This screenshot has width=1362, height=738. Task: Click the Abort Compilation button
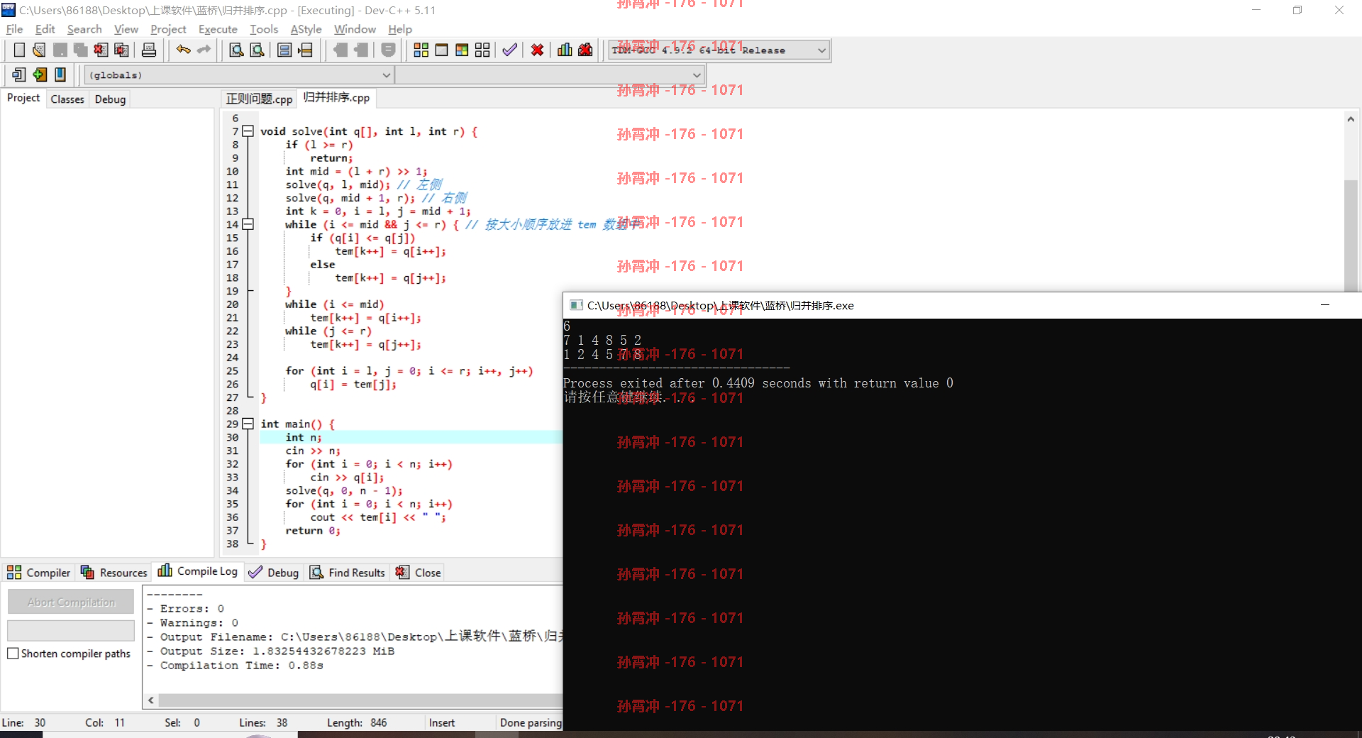(x=71, y=602)
